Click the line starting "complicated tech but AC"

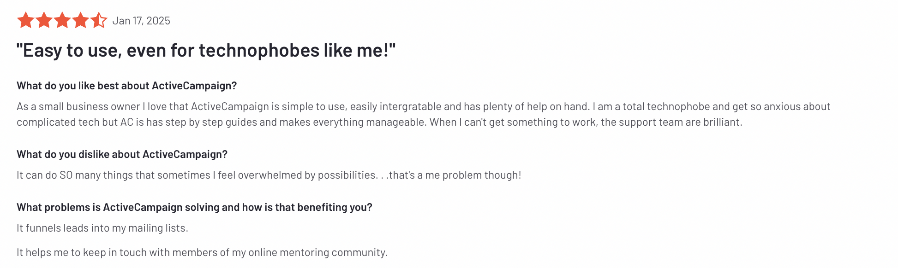tap(379, 122)
